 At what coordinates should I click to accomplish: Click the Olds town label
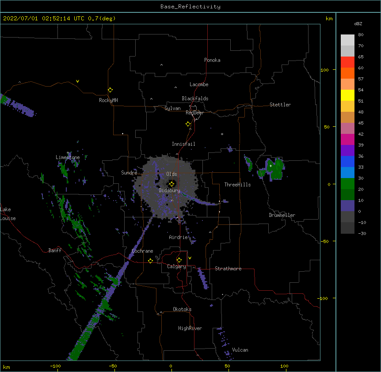click(x=171, y=174)
